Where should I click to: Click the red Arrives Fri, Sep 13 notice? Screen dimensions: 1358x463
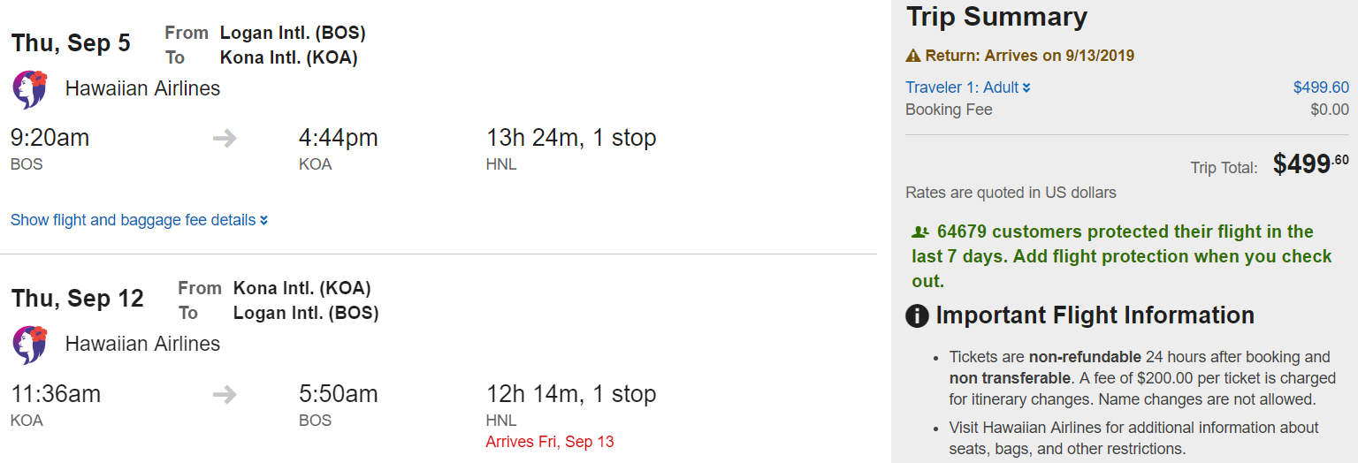[x=550, y=442]
